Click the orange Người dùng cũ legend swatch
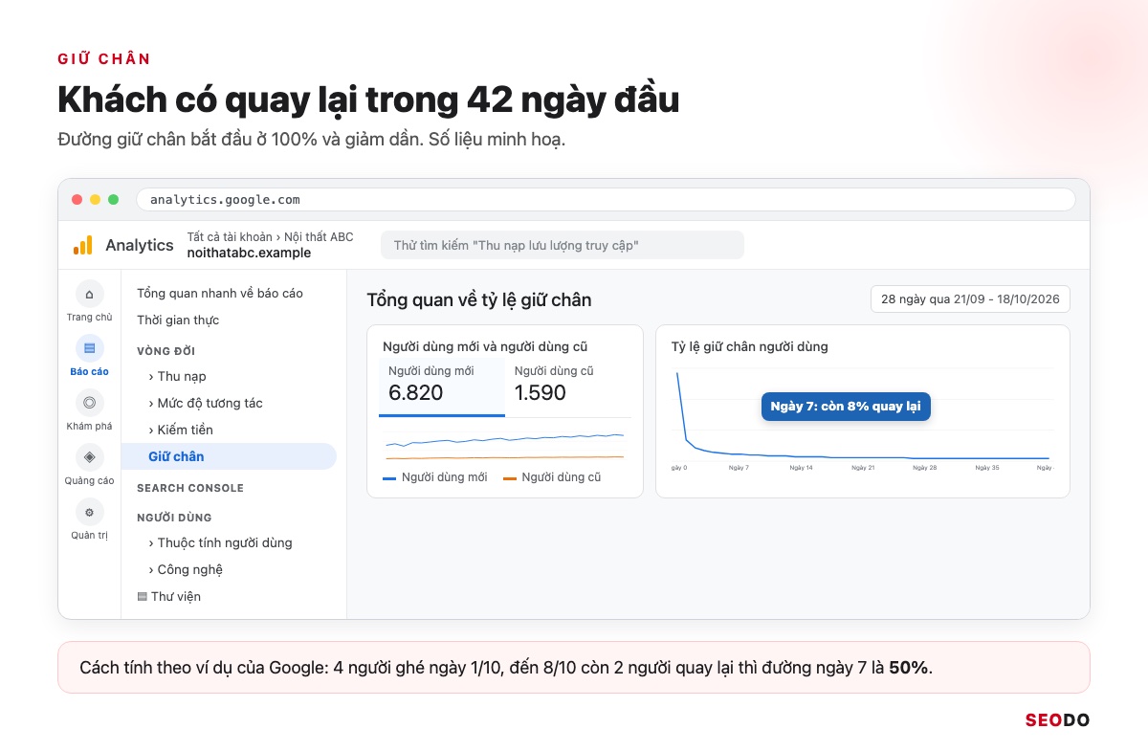1148x751 pixels. [510, 477]
